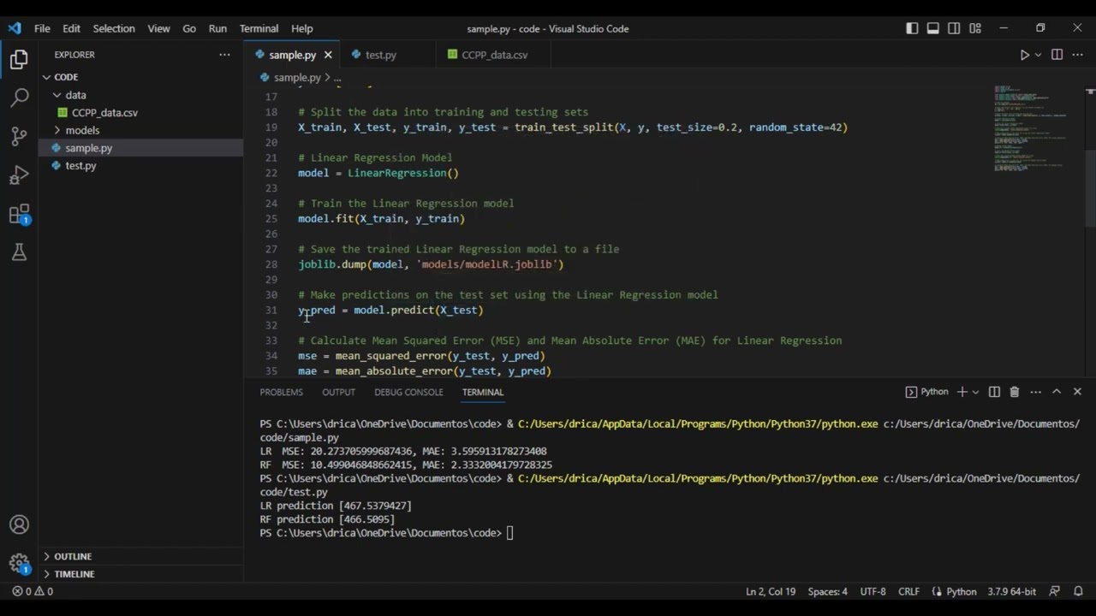Open the Search view in activity bar
This screenshot has width=1096, height=616.
[x=19, y=98]
